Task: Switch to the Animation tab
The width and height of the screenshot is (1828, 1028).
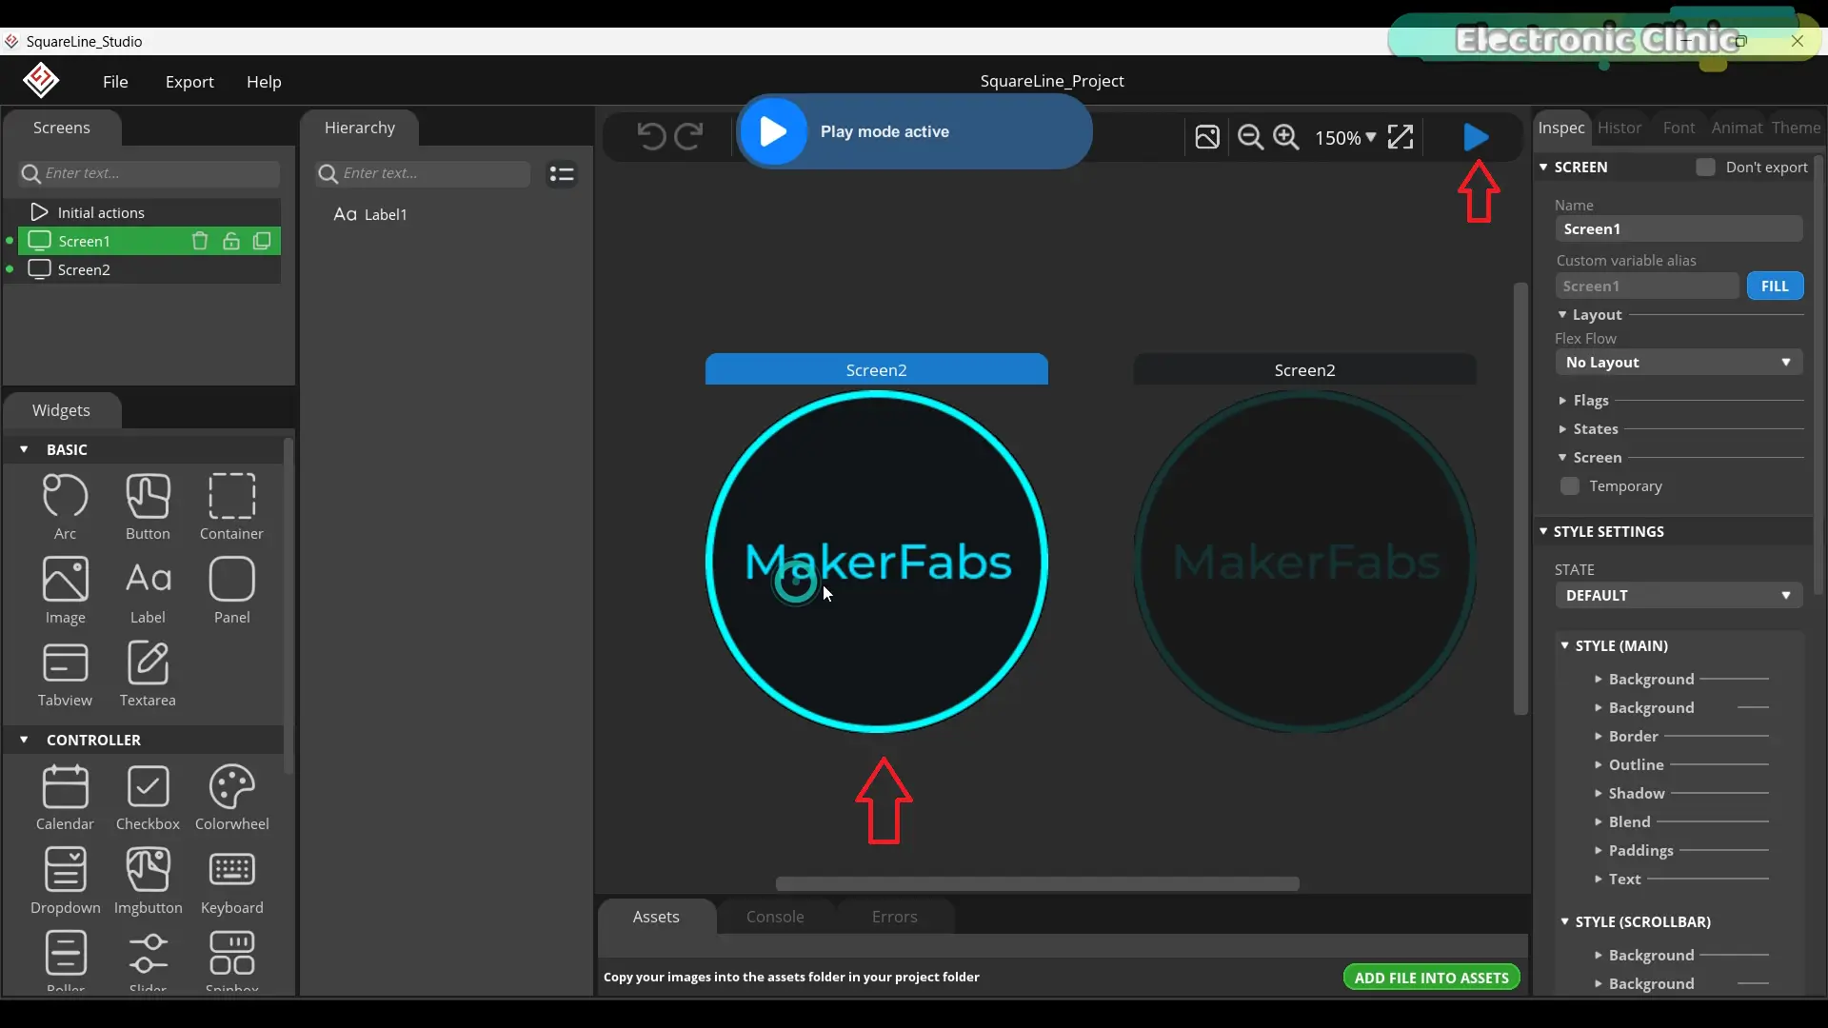Action: 1737,128
